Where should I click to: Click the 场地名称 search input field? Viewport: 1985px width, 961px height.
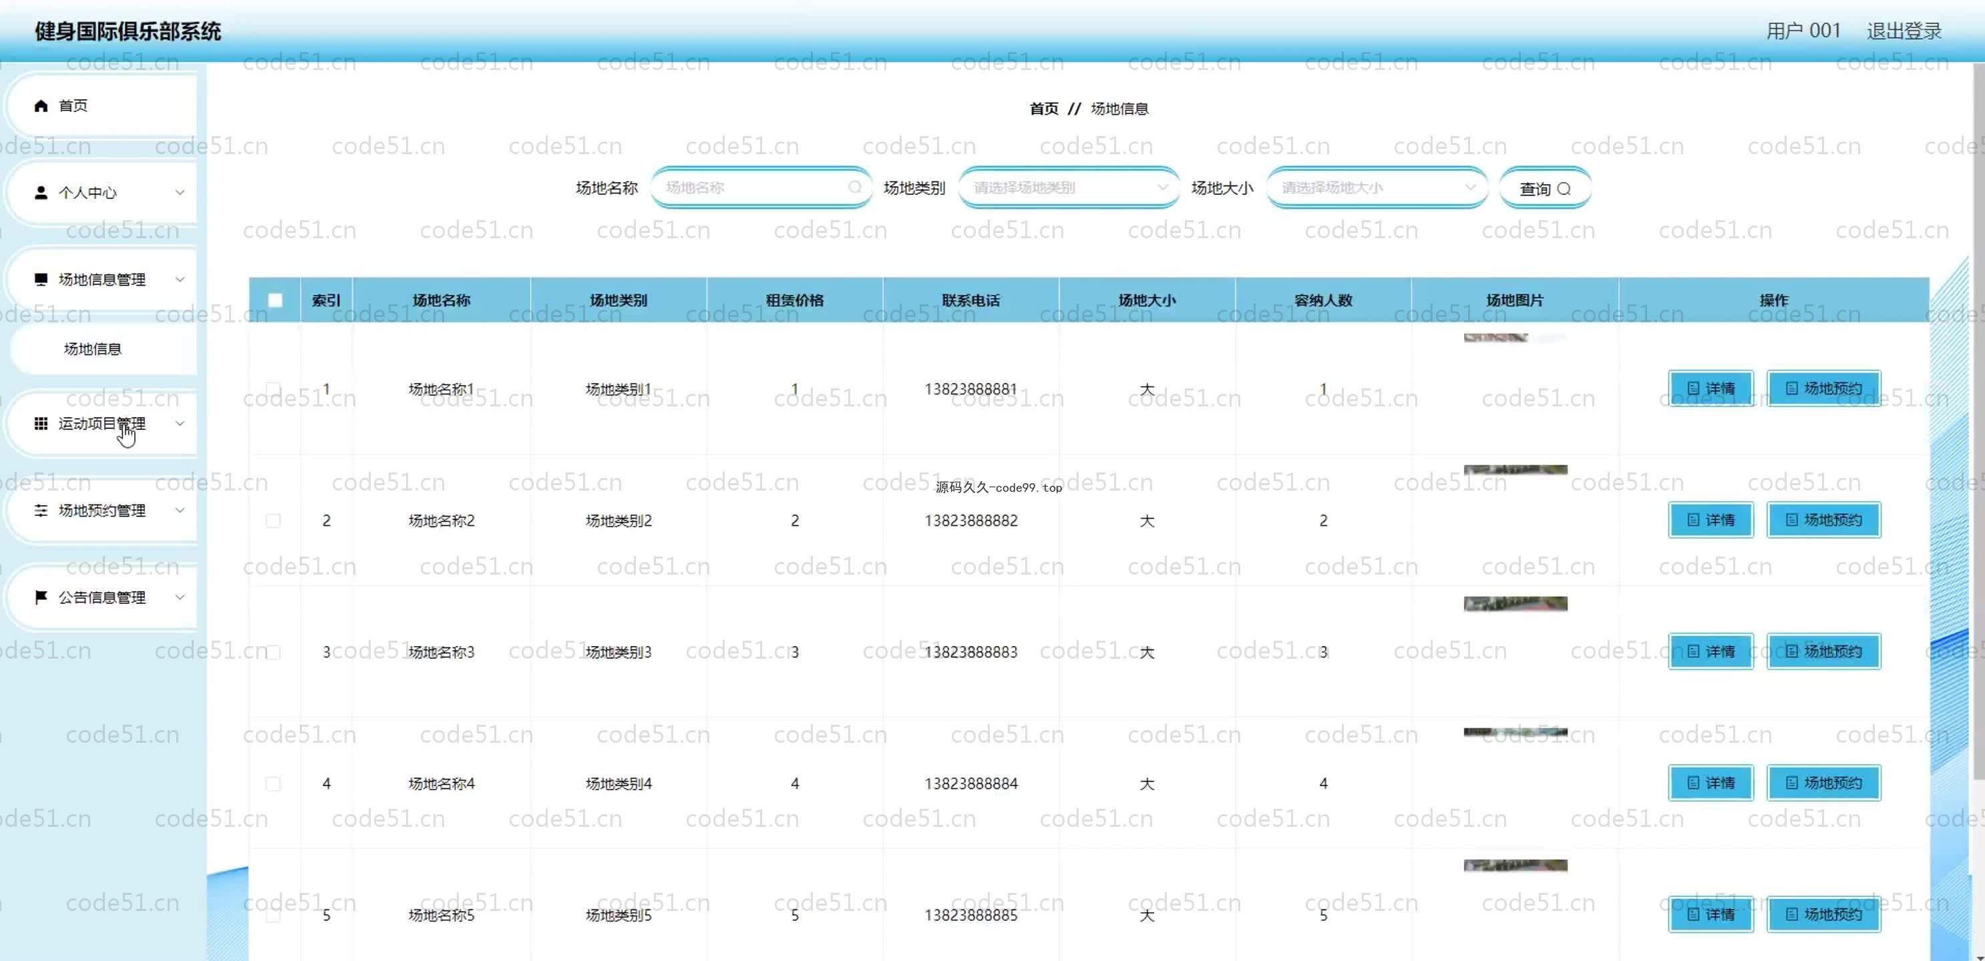pyautogui.click(x=761, y=187)
